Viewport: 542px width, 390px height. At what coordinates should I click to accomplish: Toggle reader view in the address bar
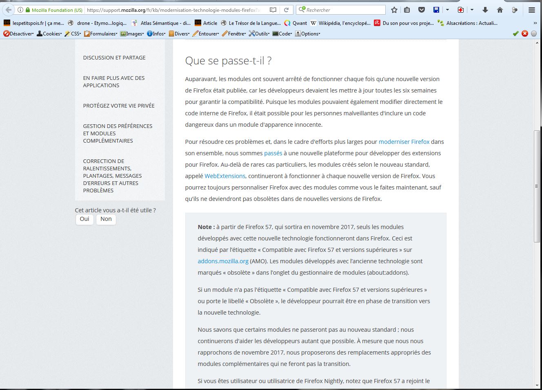click(x=273, y=10)
